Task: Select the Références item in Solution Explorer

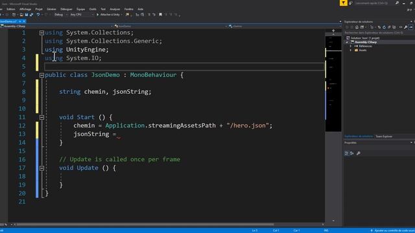Action: (x=365, y=46)
